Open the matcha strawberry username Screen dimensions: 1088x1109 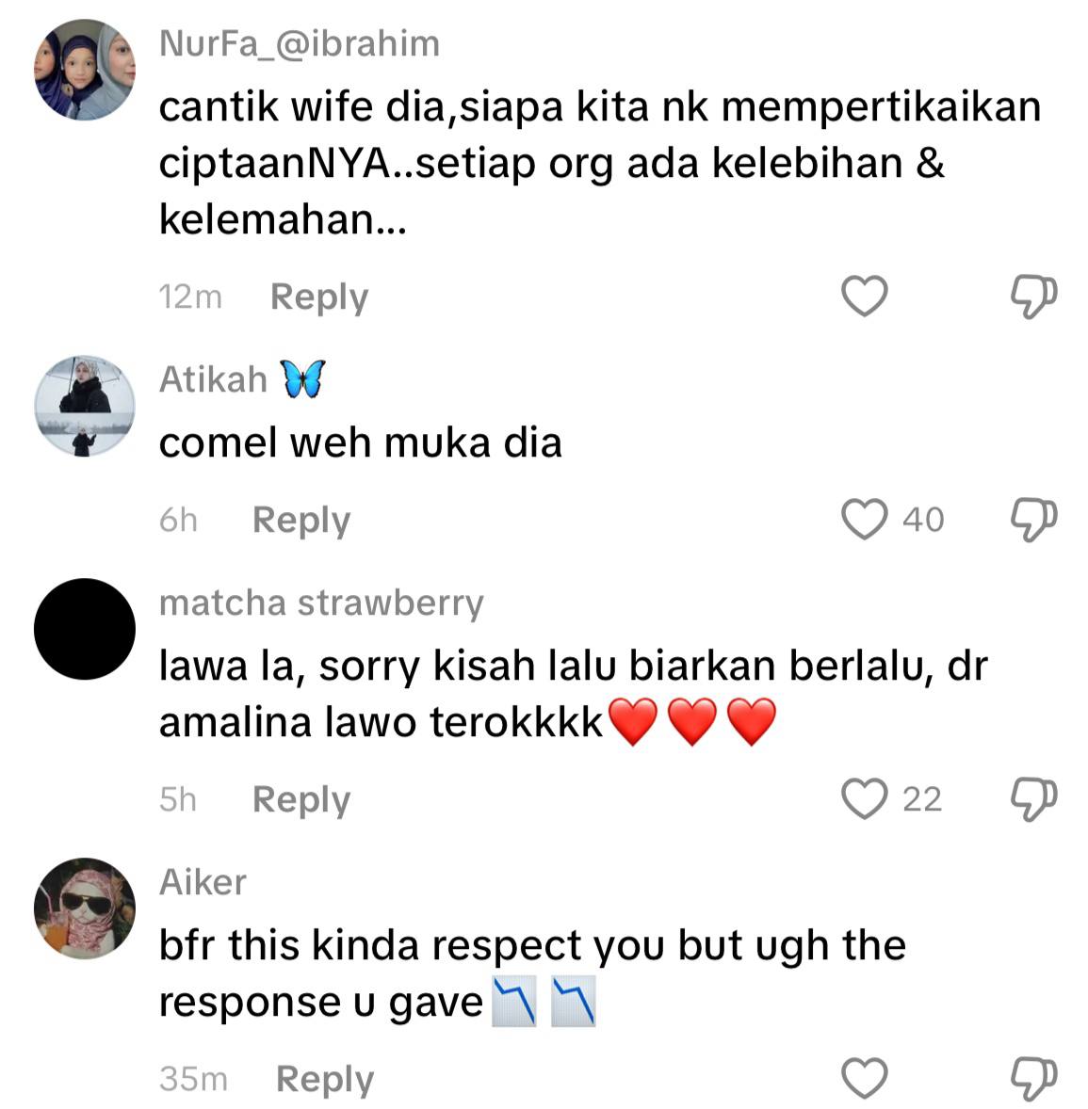coord(321,603)
